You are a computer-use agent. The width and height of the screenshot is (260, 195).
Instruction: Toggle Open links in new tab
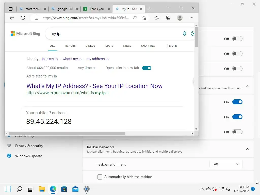[x=147, y=68]
